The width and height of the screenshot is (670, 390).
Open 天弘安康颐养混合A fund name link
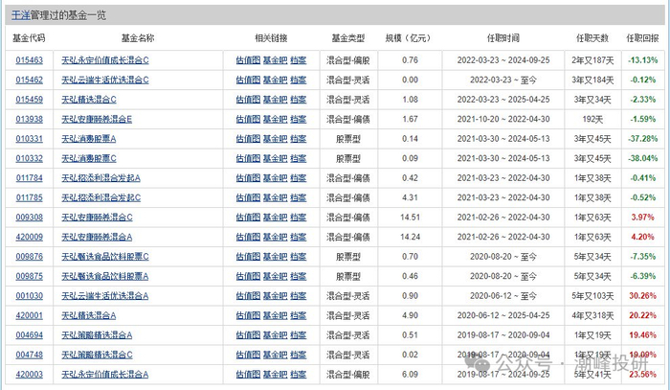pos(97,237)
